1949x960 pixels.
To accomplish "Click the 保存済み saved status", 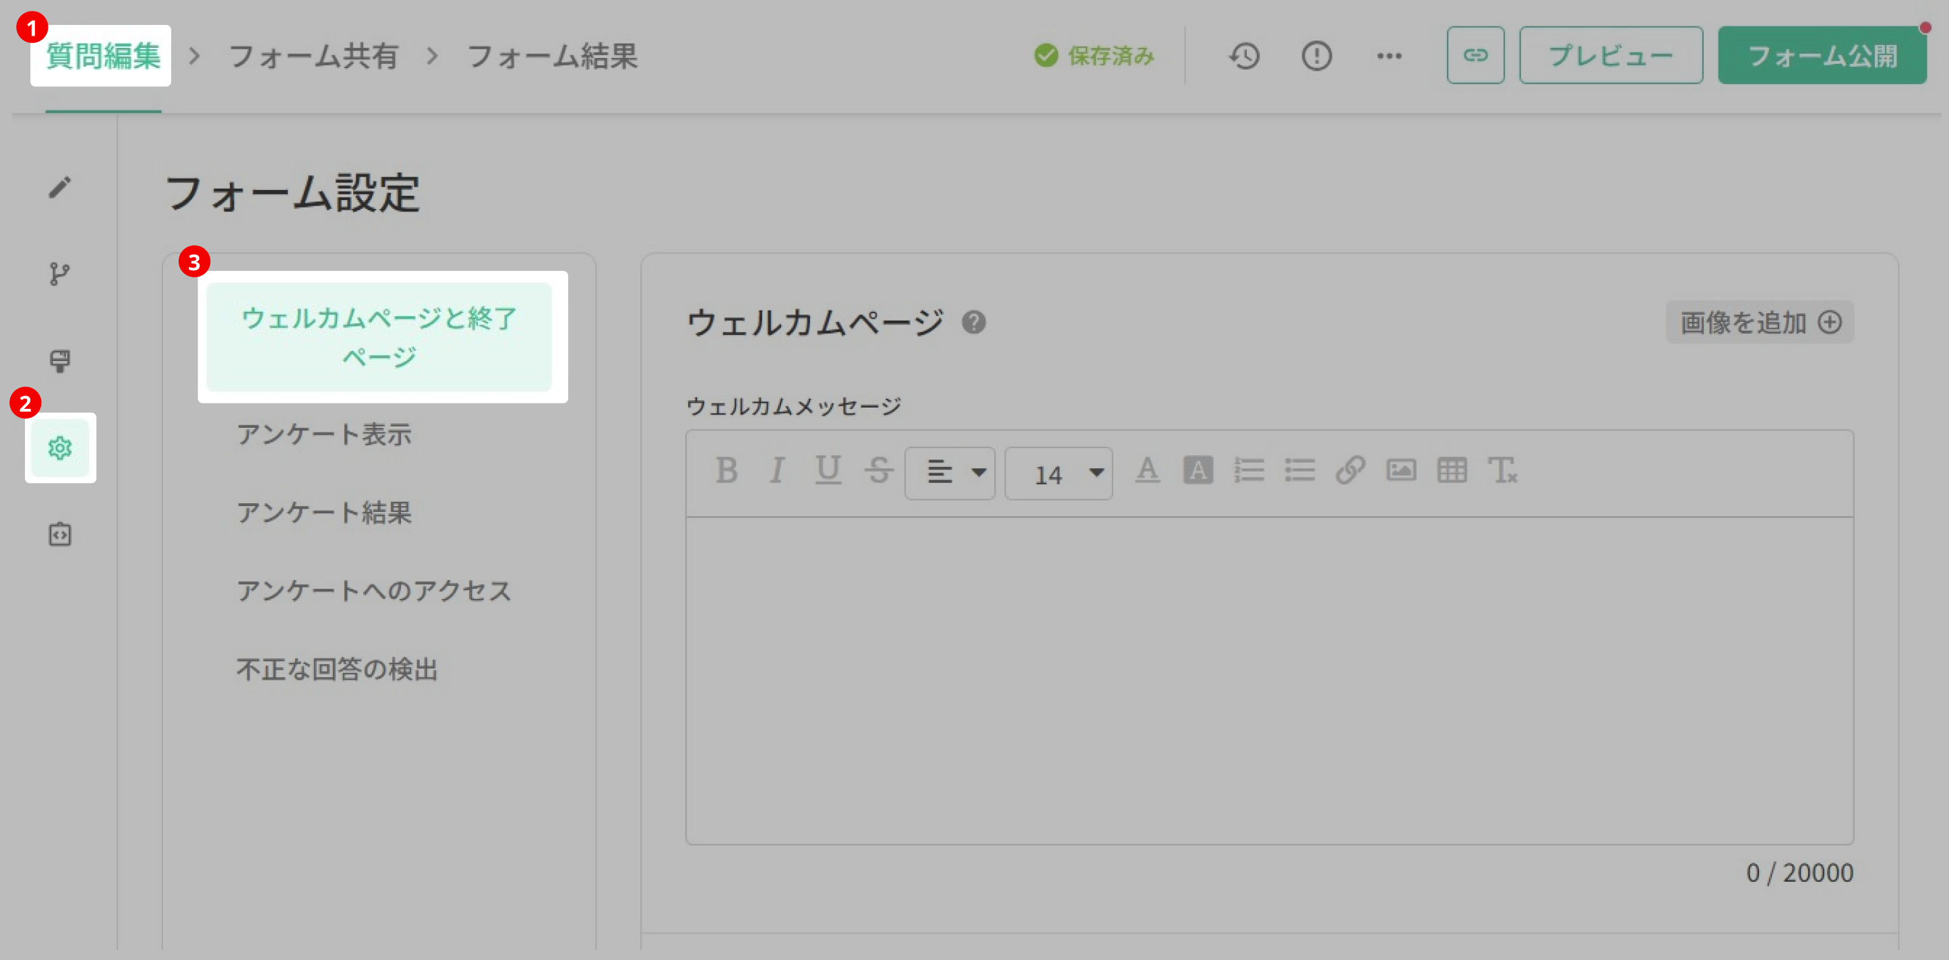I will click(1094, 55).
